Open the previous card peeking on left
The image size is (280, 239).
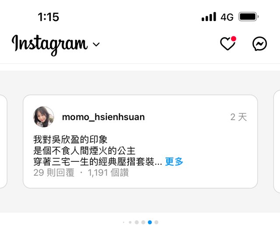click(x=3, y=142)
